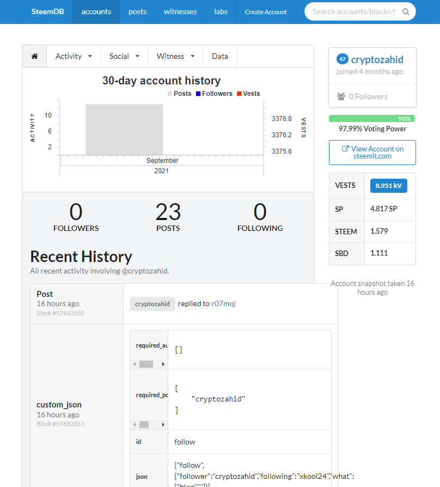
Task: Click the required_posting horizontal scrollbar thumb
Action: (144, 424)
